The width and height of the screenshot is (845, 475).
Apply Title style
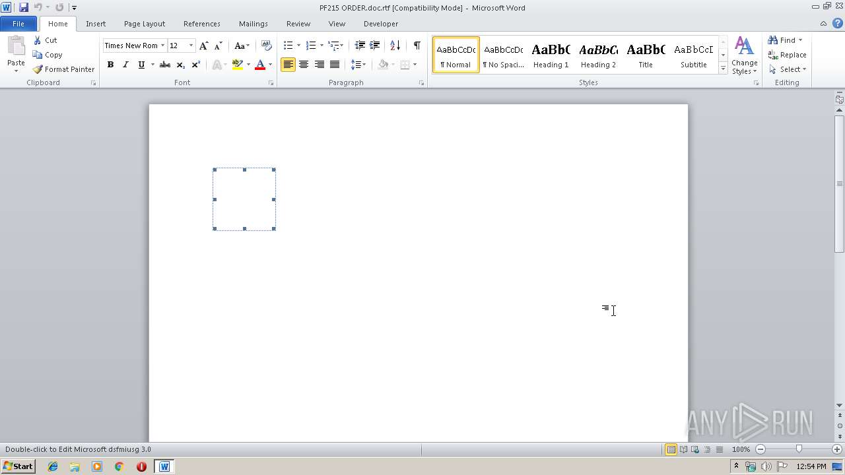tap(646, 55)
